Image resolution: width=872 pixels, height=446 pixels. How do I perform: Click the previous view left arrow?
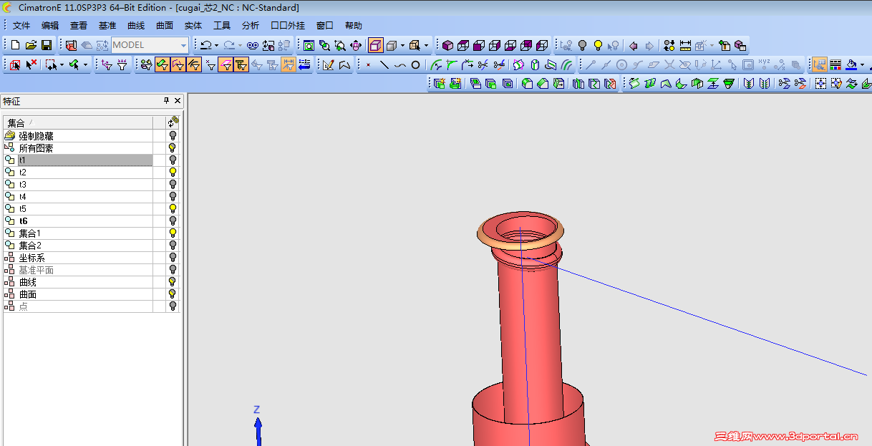click(634, 45)
